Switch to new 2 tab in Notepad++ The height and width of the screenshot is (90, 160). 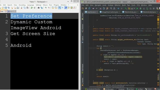12,11
